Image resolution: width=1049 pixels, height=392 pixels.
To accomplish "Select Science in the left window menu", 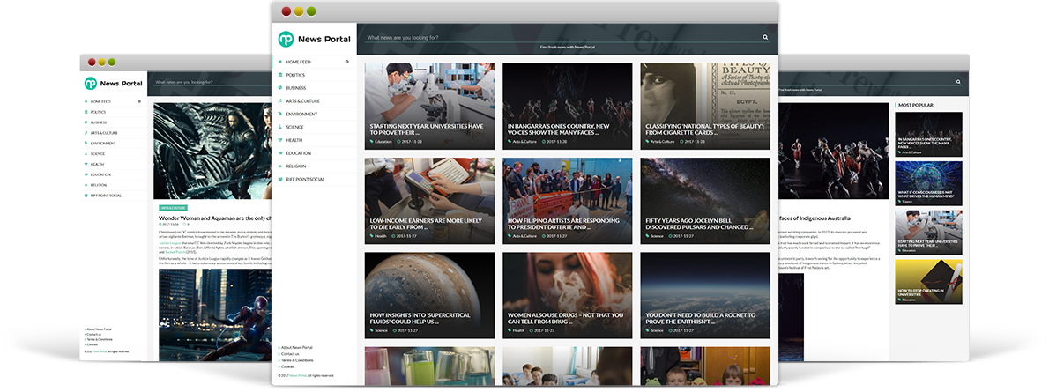I will point(113,154).
